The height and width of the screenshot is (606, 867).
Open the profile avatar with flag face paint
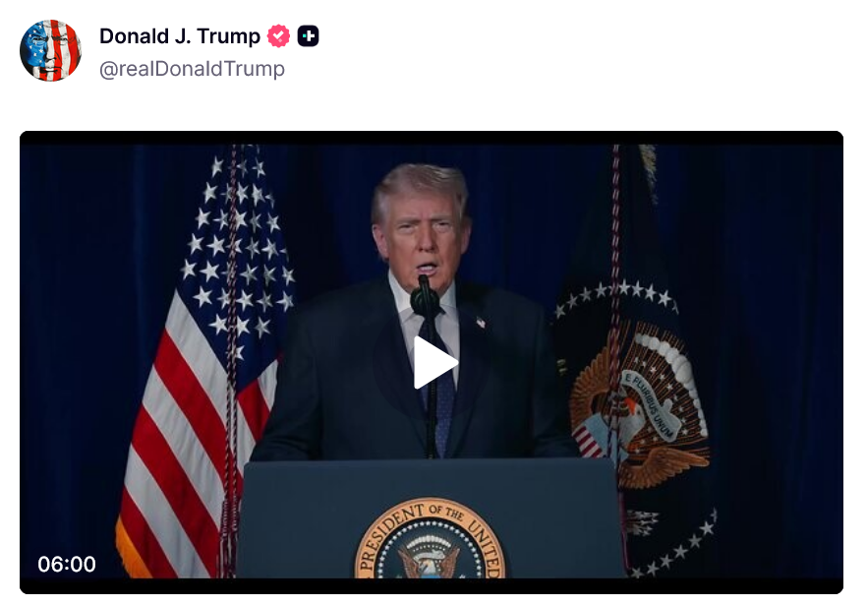tap(50, 50)
